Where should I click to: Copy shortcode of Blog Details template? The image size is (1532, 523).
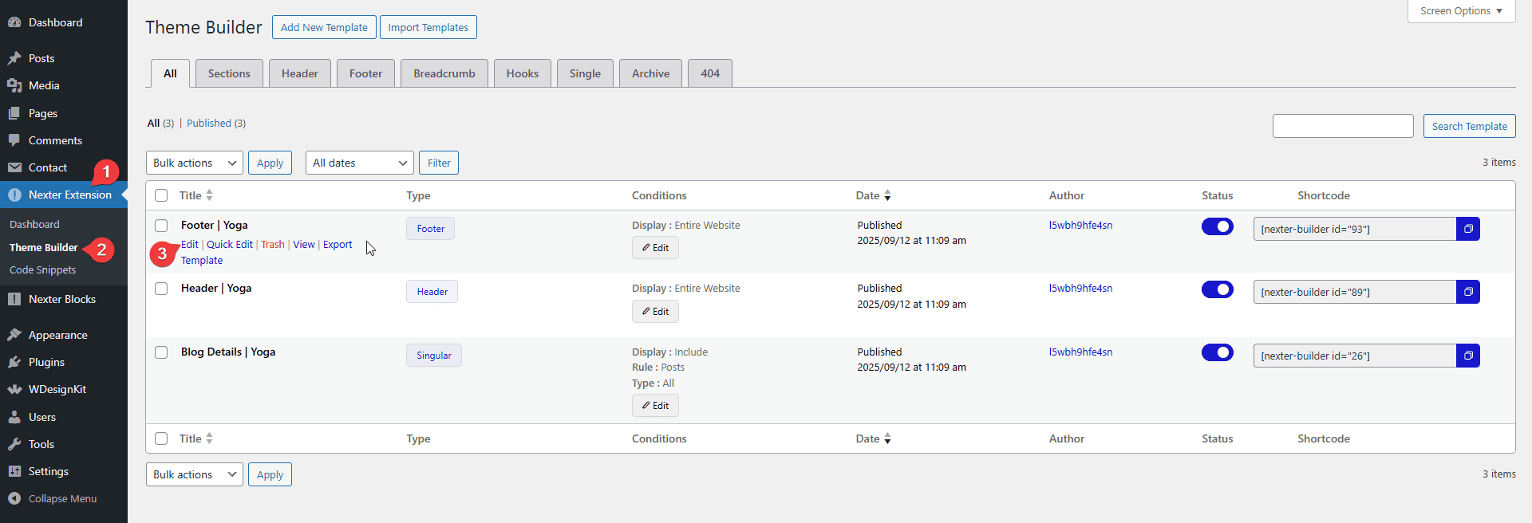point(1467,356)
